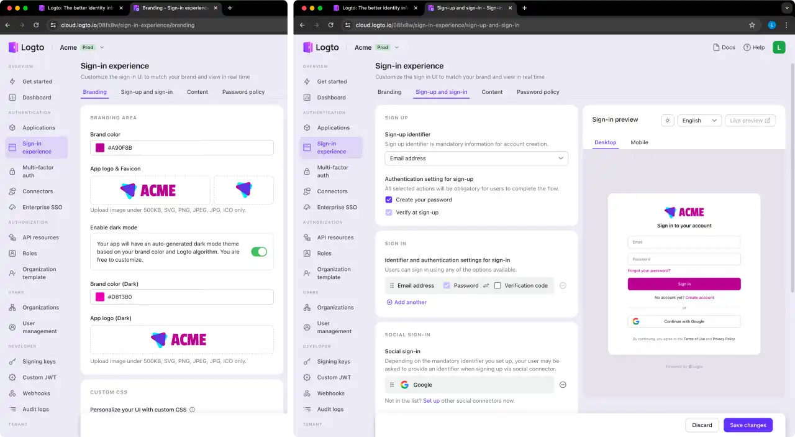The image size is (795, 437).
Task: Click User management icon in right window sidebar
Action: pyautogui.click(x=307, y=328)
